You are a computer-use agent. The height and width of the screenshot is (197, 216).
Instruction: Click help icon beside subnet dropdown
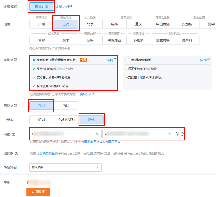pos(177,134)
